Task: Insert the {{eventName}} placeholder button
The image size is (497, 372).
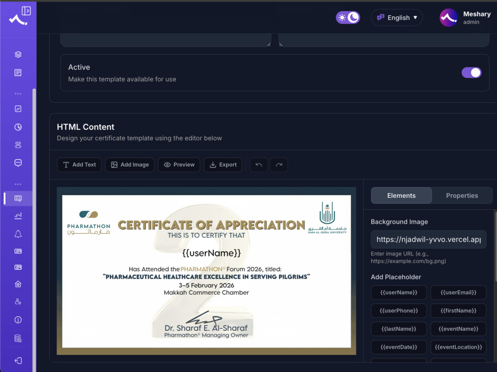Action: pos(458,329)
